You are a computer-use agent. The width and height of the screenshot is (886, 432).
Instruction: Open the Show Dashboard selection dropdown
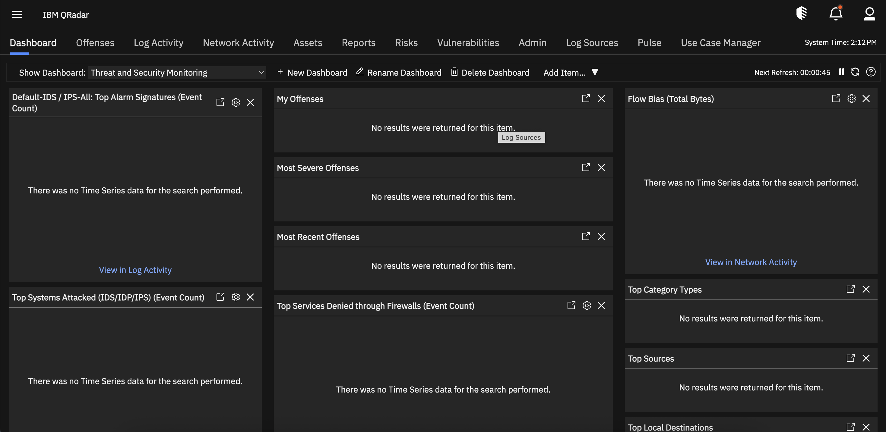click(x=177, y=73)
